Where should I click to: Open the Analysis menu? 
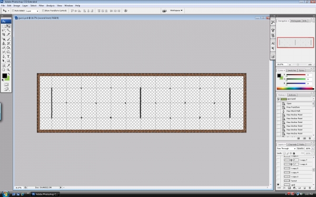click(51, 6)
